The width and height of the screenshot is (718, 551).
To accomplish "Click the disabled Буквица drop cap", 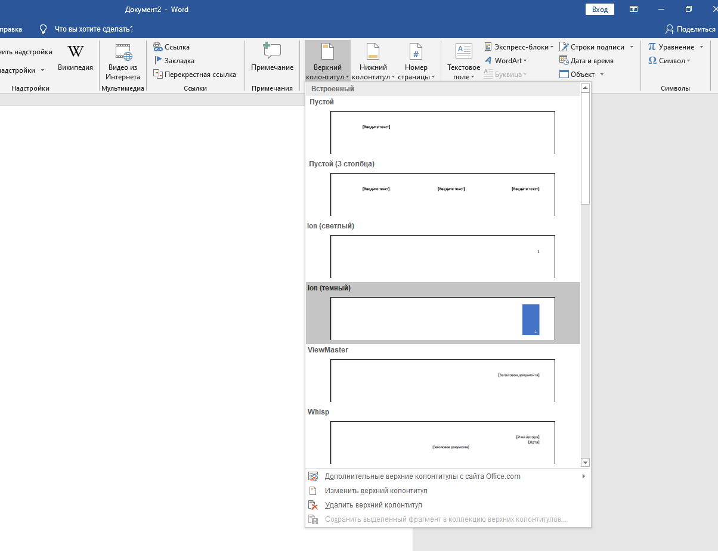I will tap(506, 75).
